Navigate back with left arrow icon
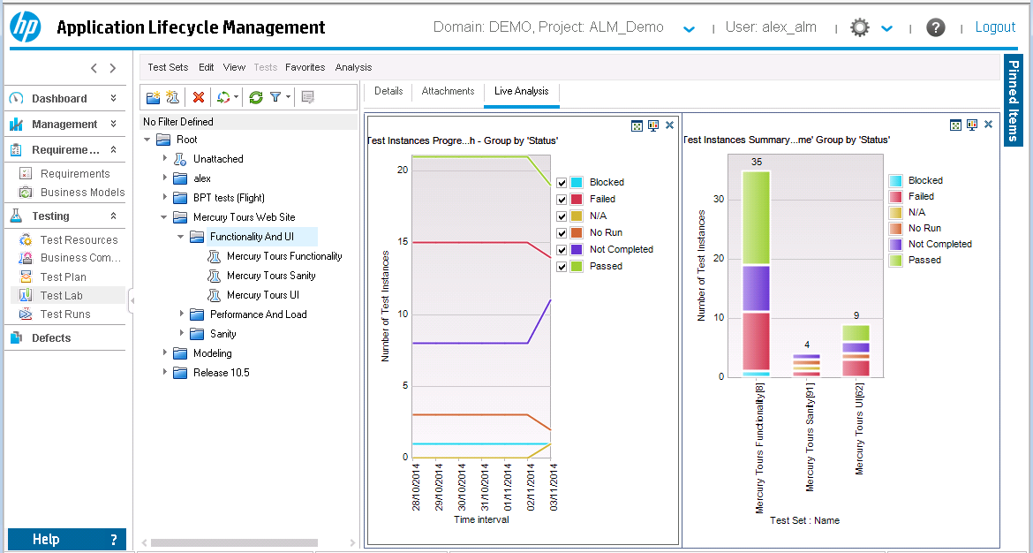 point(94,68)
